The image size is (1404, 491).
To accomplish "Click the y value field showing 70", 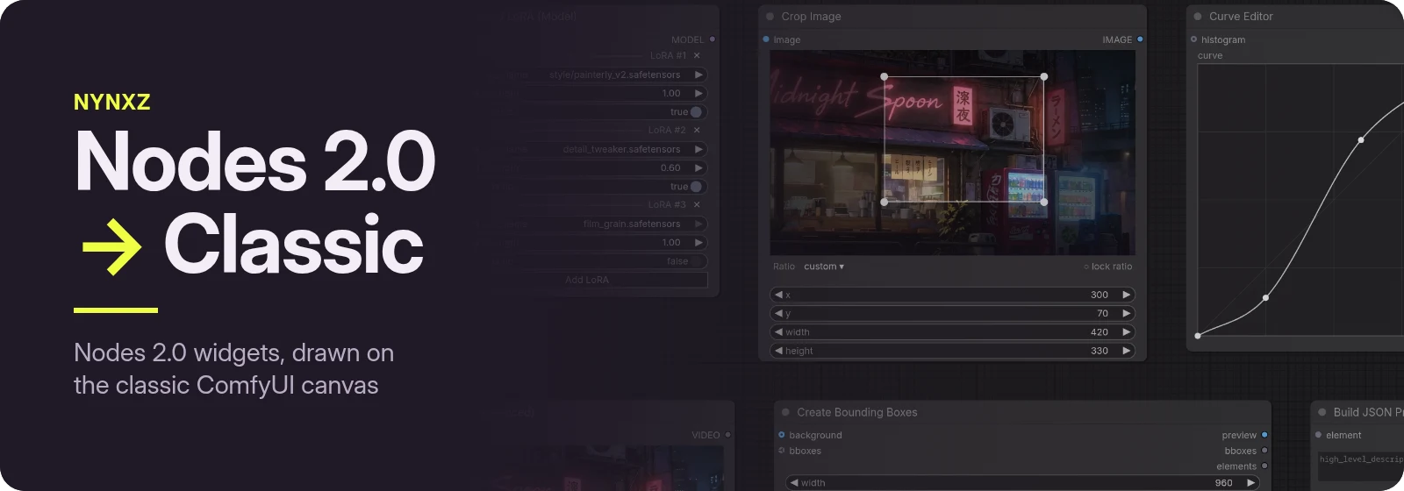I will pyautogui.click(x=952, y=313).
